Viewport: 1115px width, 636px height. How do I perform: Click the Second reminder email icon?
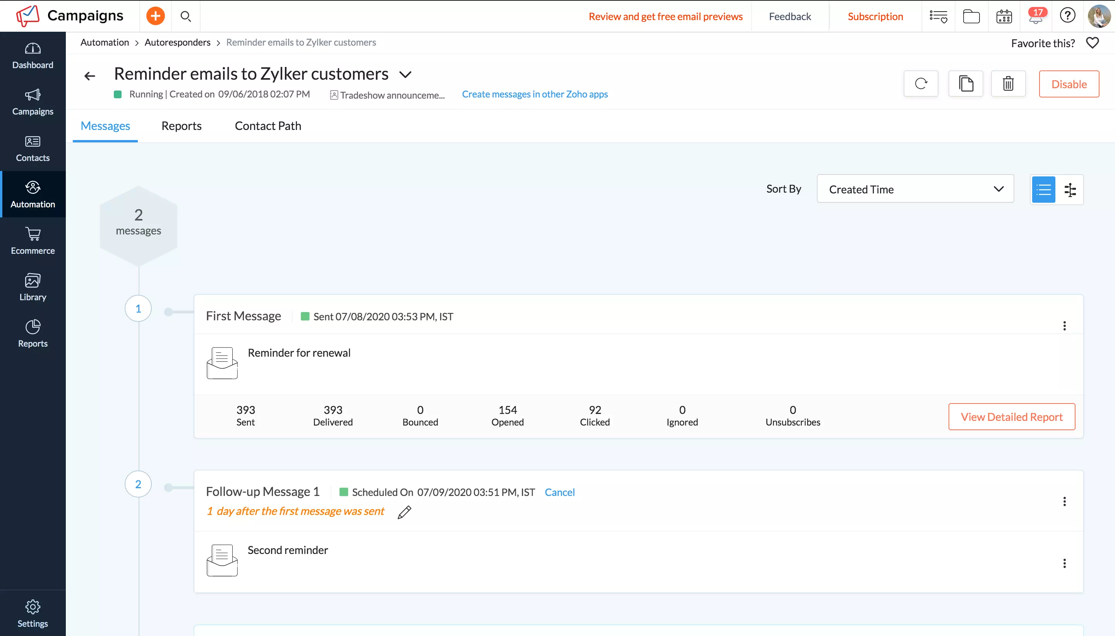coord(222,561)
